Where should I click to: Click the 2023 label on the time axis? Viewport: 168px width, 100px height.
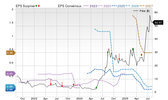click(34, 98)
